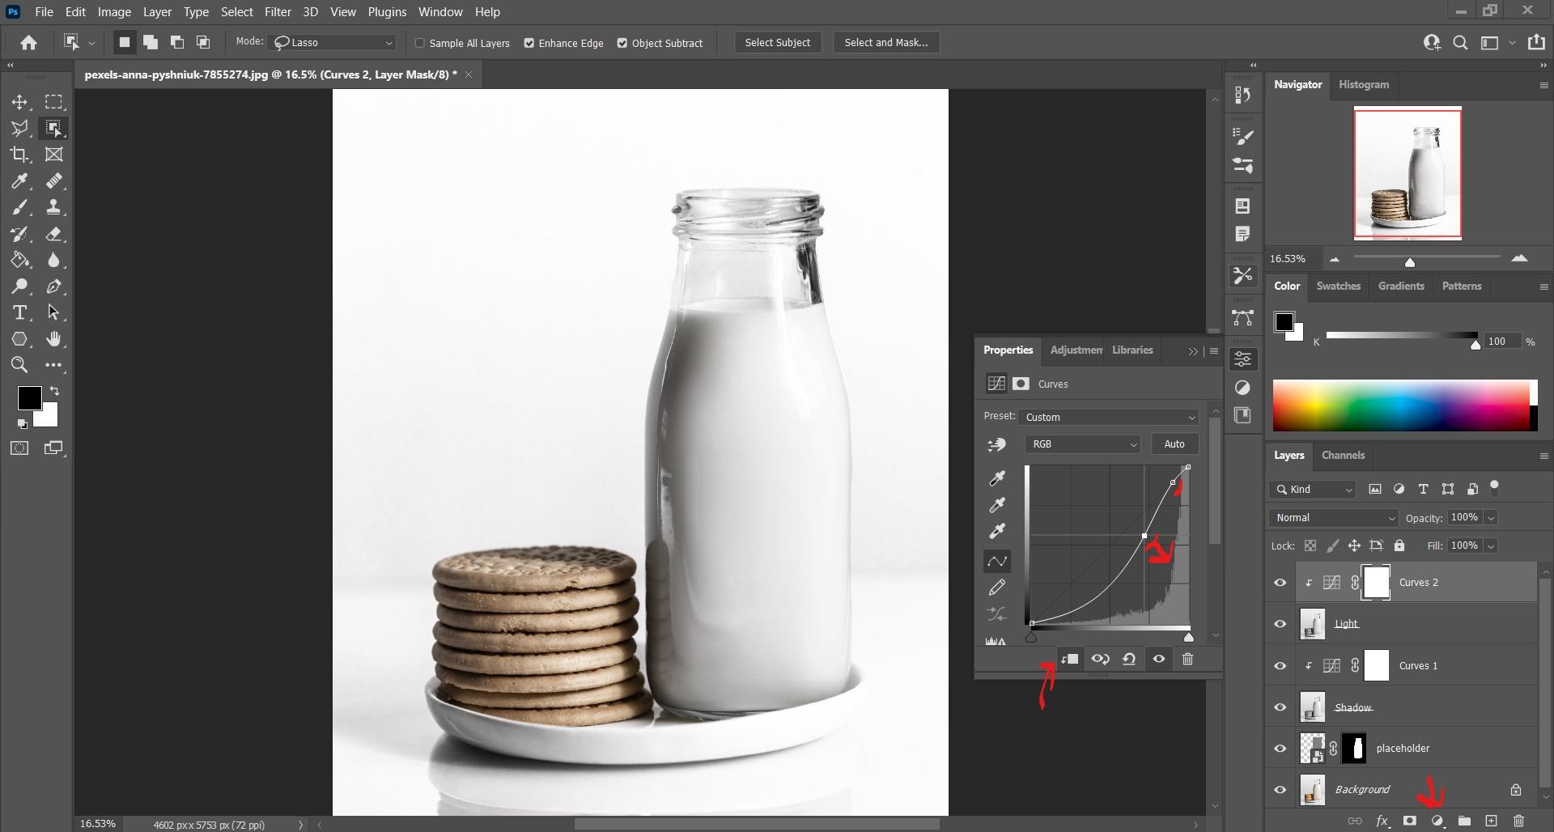
Task: Select the Clone Stamp tool
Action: 53,207
